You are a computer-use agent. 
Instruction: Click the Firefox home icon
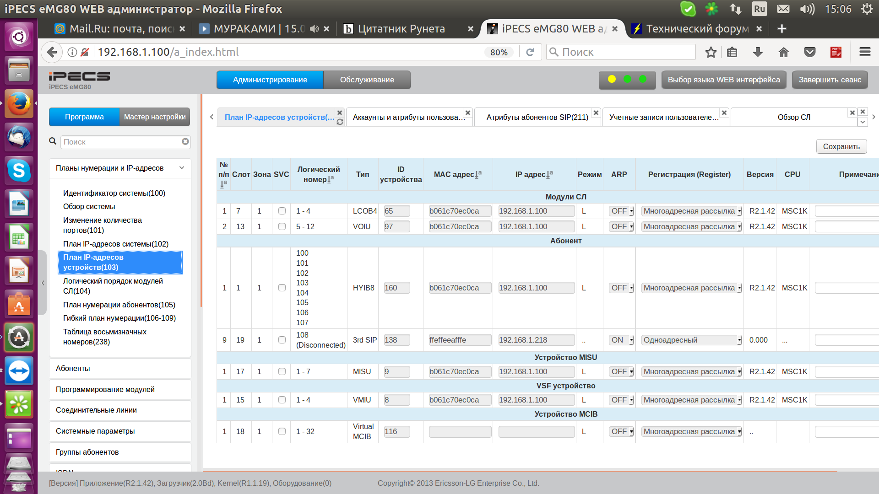(784, 52)
